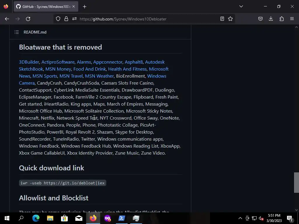The width and height of the screenshot is (299, 224).
Task: Open the Appconnector link
Action: (x=108, y=62)
